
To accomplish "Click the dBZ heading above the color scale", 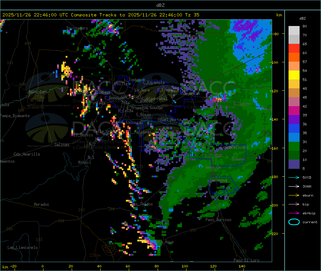I will click(302, 19).
